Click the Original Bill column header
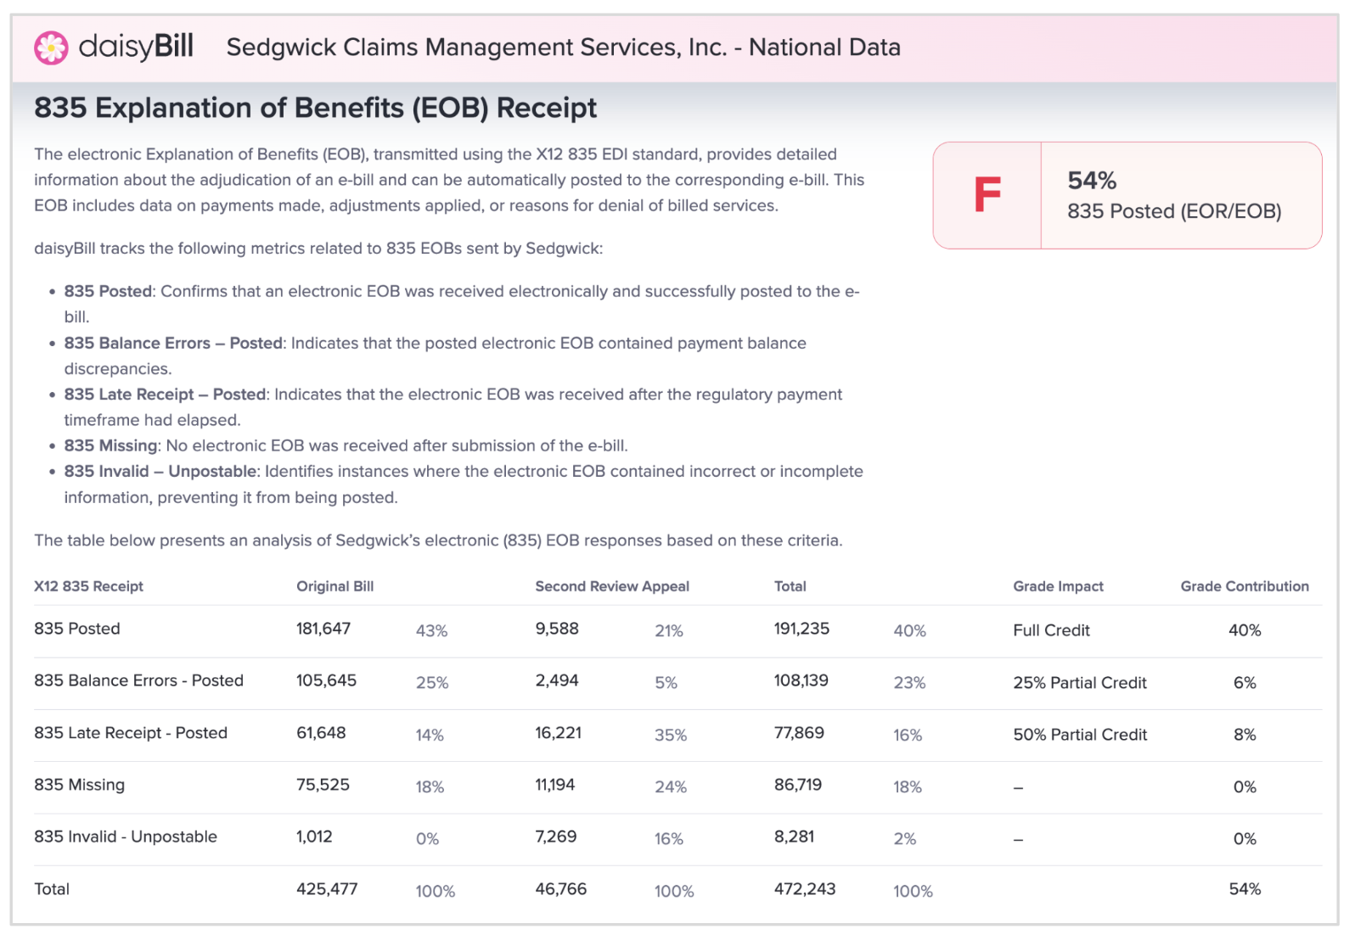The image size is (1355, 940). [335, 586]
